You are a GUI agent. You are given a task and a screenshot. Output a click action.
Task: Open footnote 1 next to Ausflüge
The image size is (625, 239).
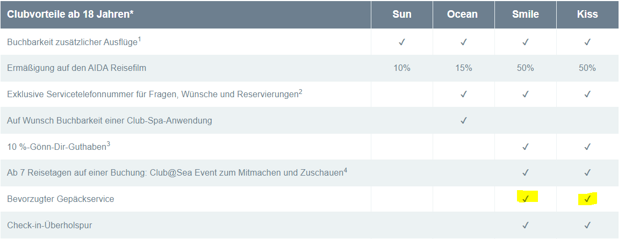140,39
